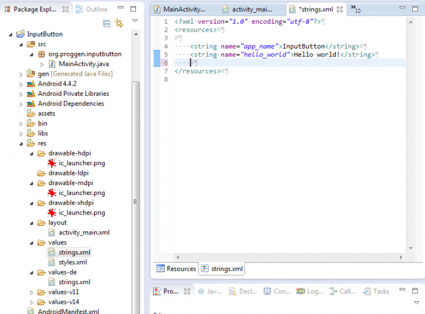Select styles.xml in the values folder

(x=72, y=262)
